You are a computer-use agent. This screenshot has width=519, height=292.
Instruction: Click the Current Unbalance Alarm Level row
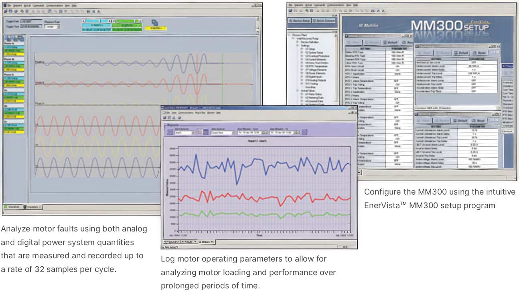coord(456,131)
